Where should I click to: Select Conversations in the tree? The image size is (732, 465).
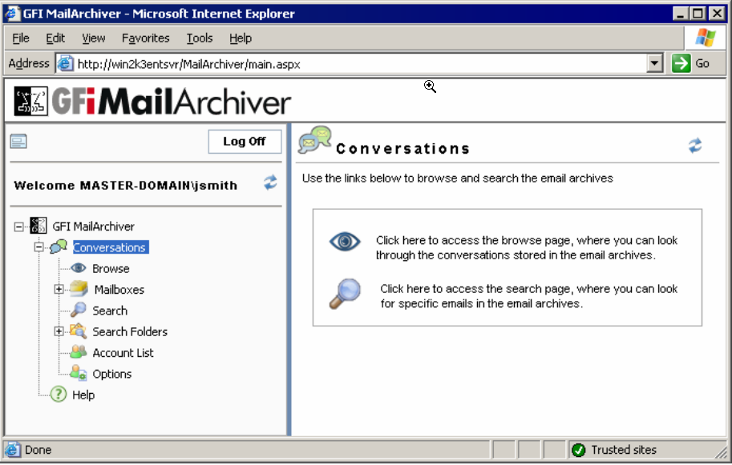pyautogui.click(x=111, y=247)
